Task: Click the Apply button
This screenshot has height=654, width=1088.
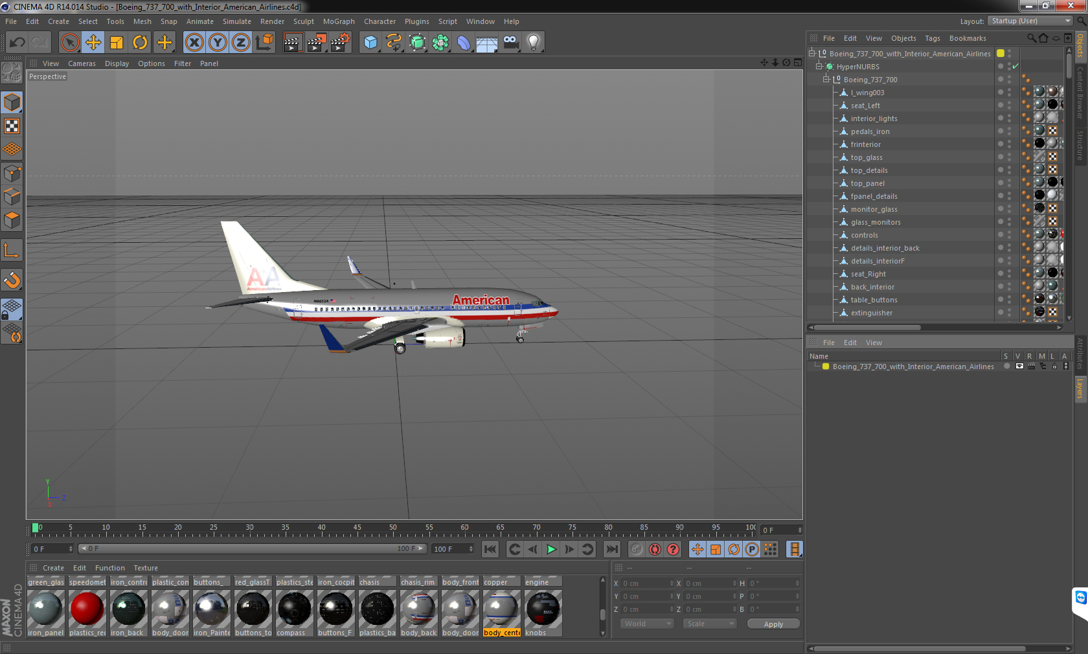Action: pos(773,624)
